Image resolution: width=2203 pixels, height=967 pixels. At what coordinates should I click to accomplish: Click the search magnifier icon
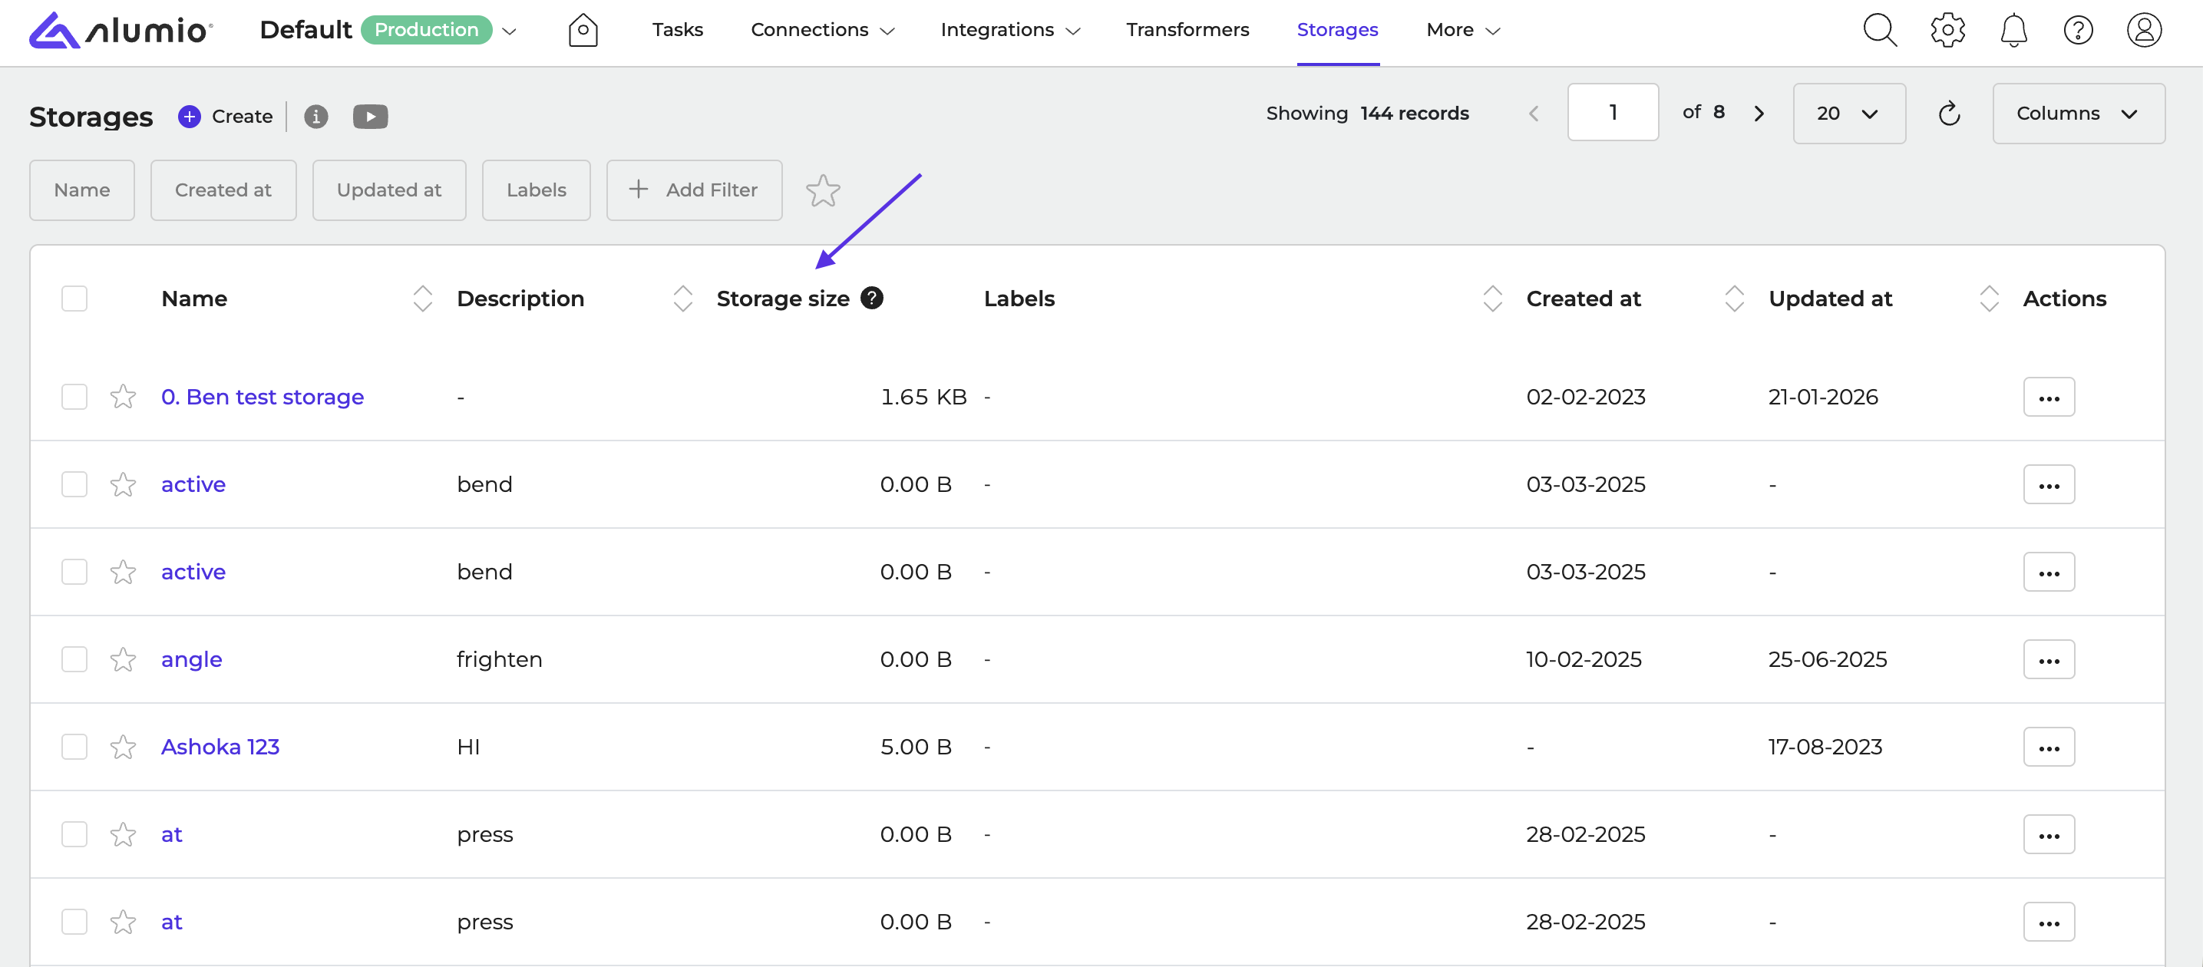pyautogui.click(x=1879, y=30)
